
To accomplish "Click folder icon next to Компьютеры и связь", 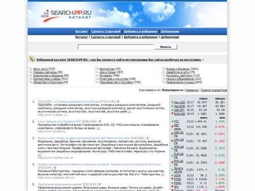I will click(x=31, y=78).
